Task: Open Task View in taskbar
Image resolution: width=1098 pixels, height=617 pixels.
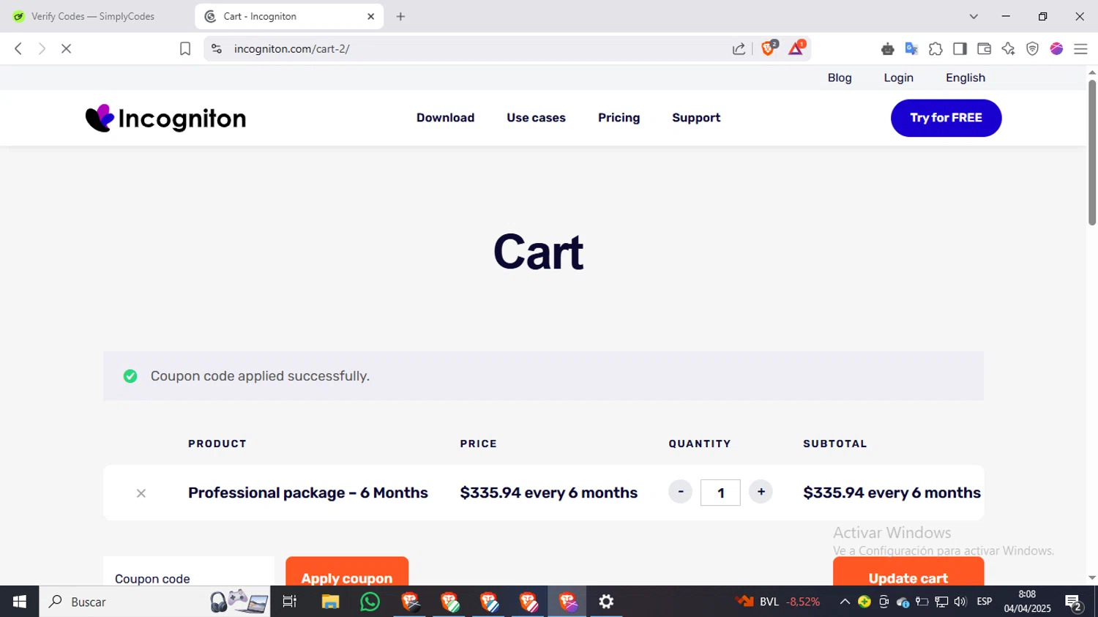Action: (x=290, y=602)
